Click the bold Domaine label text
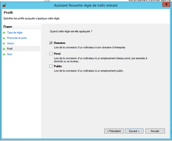Image resolution: width=172 pixels, height=141 pixels. coord(60,43)
